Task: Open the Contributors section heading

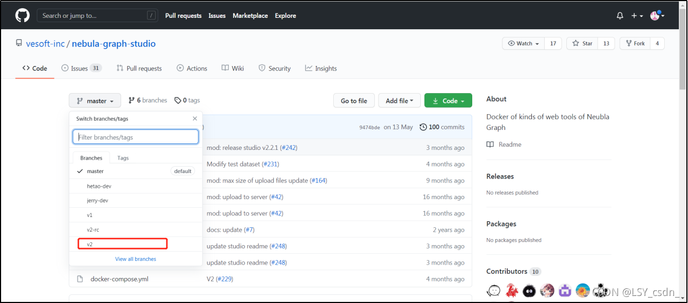Action: pyautogui.click(x=507, y=272)
